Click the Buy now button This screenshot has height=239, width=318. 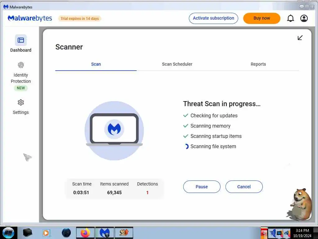(261, 18)
